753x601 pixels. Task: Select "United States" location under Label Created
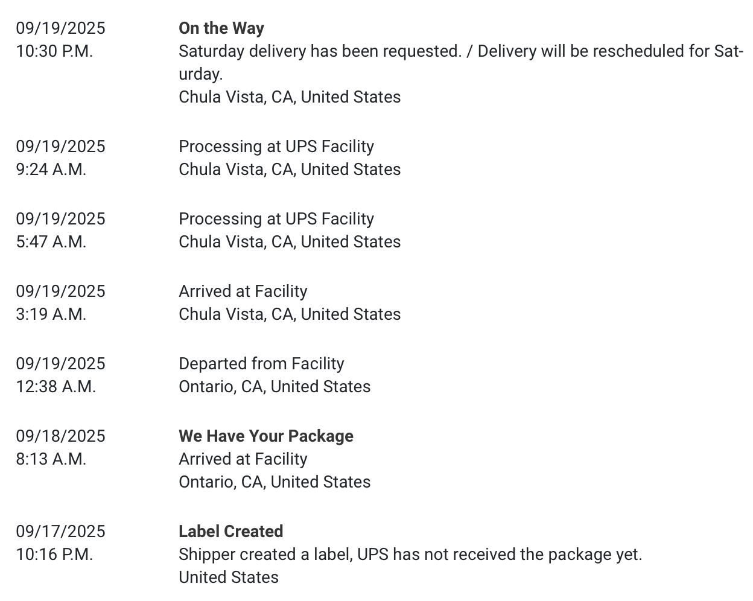[x=228, y=577]
